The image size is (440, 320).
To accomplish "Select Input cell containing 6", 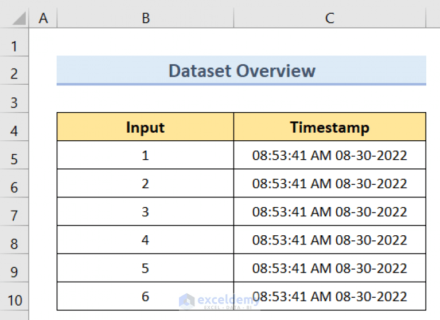I will coord(145,296).
